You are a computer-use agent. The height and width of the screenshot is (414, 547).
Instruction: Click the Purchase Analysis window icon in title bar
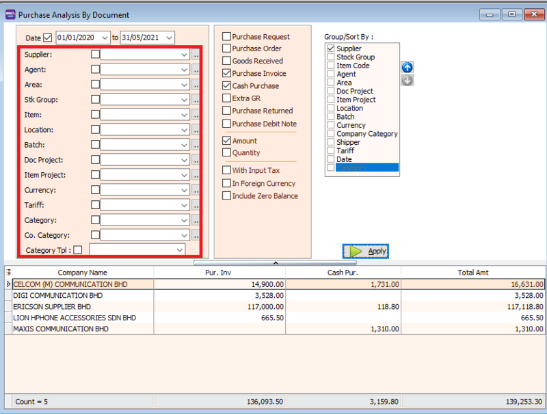[x=9, y=14]
